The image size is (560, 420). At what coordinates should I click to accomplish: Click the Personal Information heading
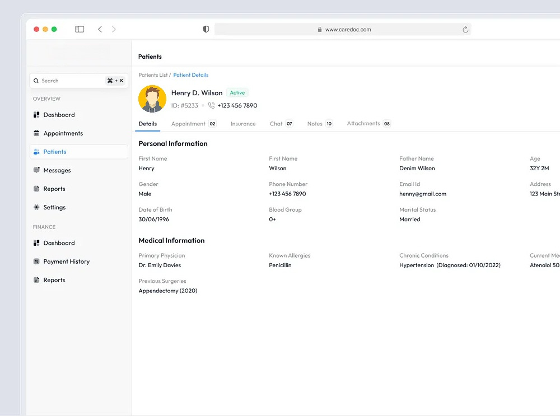click(173, 143)
